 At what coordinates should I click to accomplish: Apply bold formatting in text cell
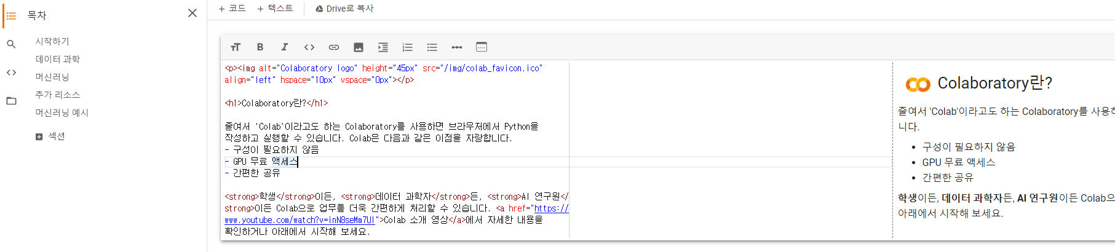pos(260,47)
